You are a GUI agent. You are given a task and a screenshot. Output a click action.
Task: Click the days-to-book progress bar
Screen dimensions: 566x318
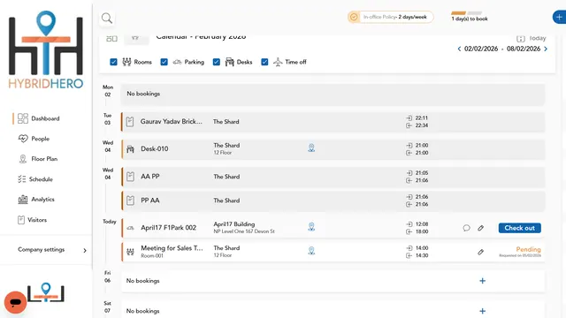point(466,13)
